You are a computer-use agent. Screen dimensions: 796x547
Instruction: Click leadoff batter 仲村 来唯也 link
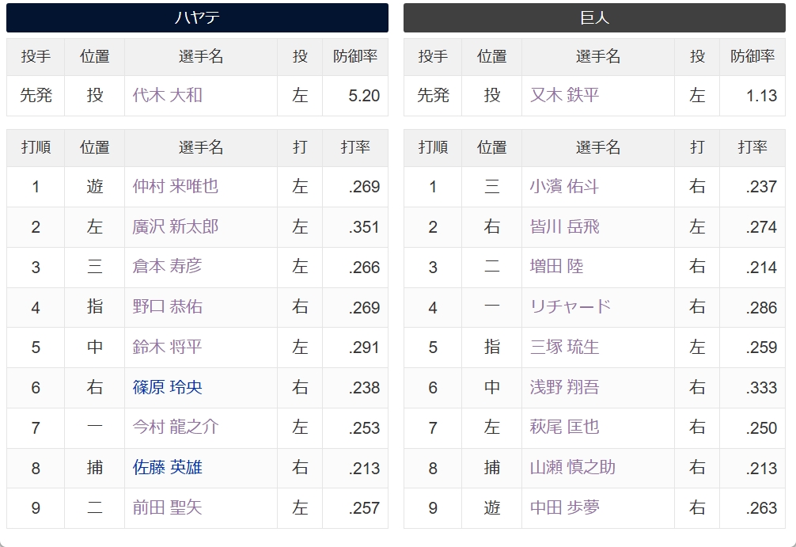pyautogui.click(x=176, y=186)
